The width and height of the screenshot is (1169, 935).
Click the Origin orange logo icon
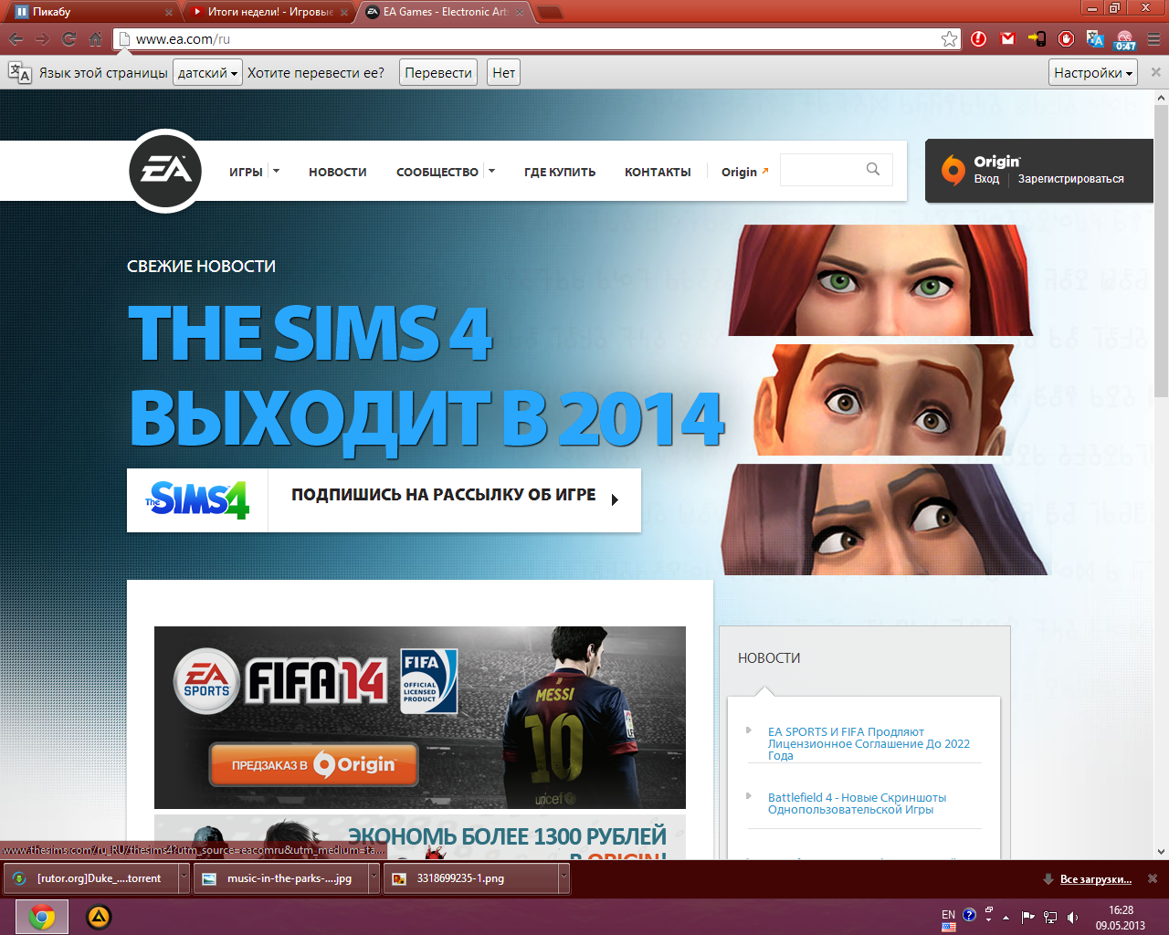coord(953,170)
